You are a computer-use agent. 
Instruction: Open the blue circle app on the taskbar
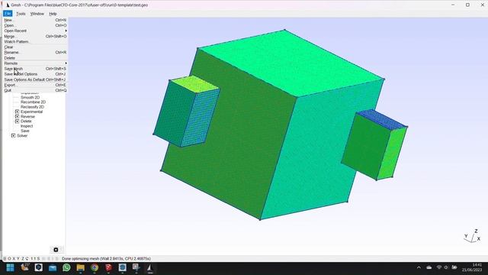[x=122, y=267]
